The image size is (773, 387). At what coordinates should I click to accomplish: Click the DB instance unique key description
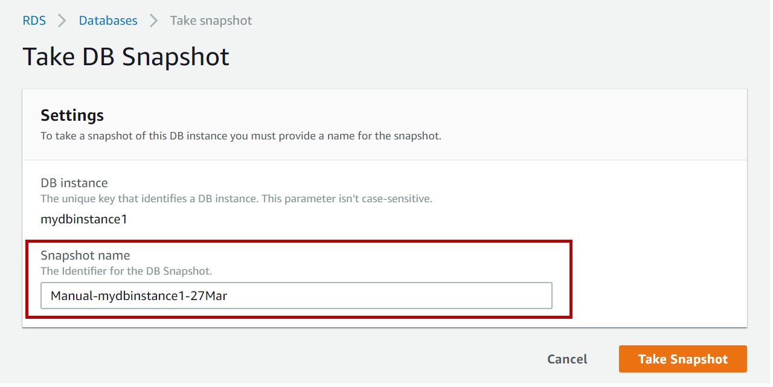point(236,199)
